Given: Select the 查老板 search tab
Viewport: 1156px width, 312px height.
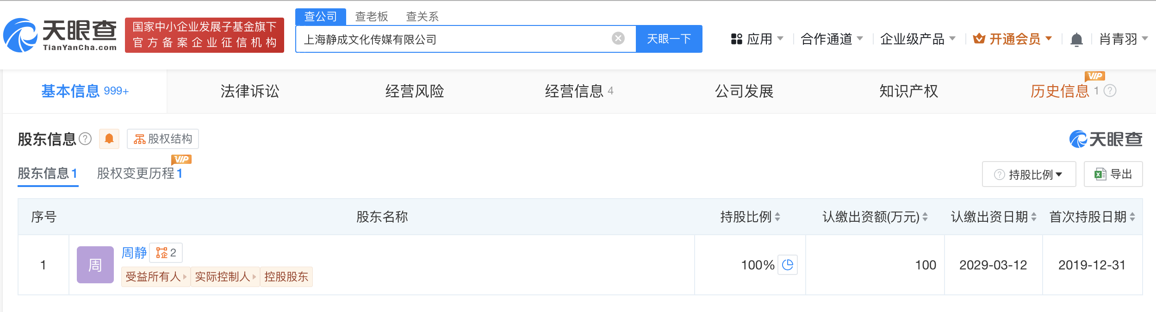Looking at the screenshot, I should coord(371,17).
